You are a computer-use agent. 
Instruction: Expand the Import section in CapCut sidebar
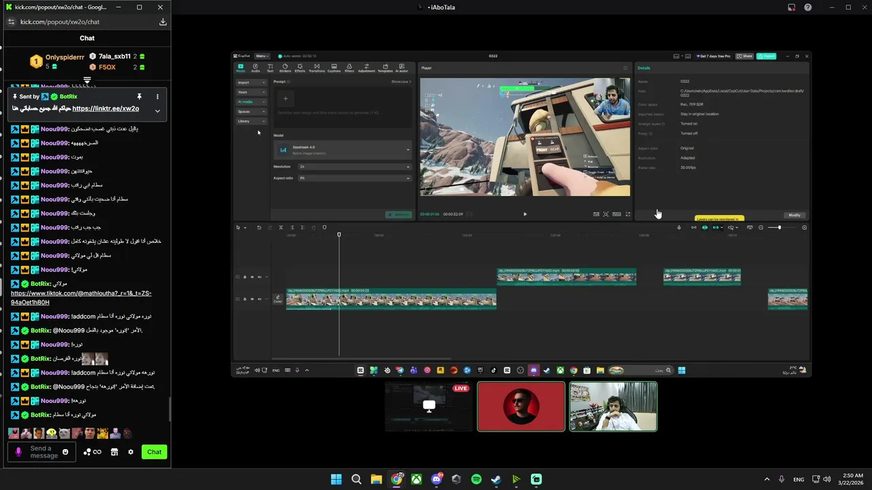click(251, 82)
